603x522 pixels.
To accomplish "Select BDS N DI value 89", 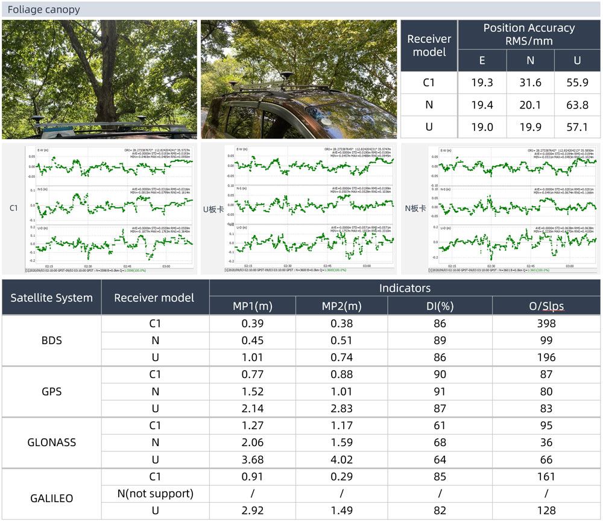I will click(x=440, y=341).
